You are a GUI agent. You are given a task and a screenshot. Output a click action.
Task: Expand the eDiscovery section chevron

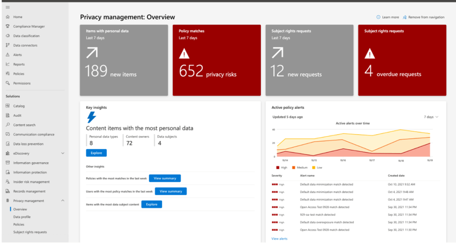tap(62, 153)
